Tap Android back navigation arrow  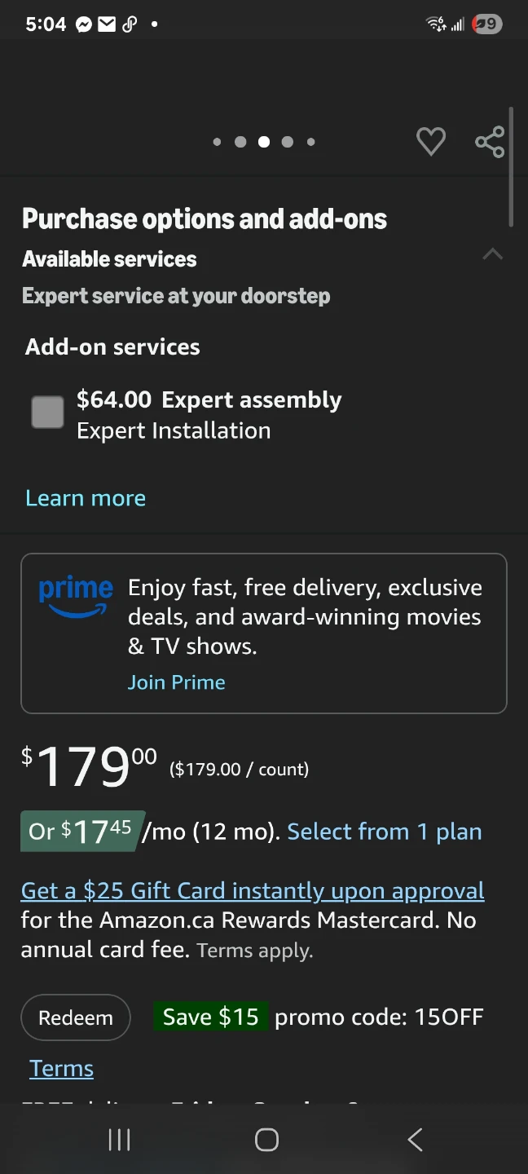pyautogui.click(x=415, y=1139)
